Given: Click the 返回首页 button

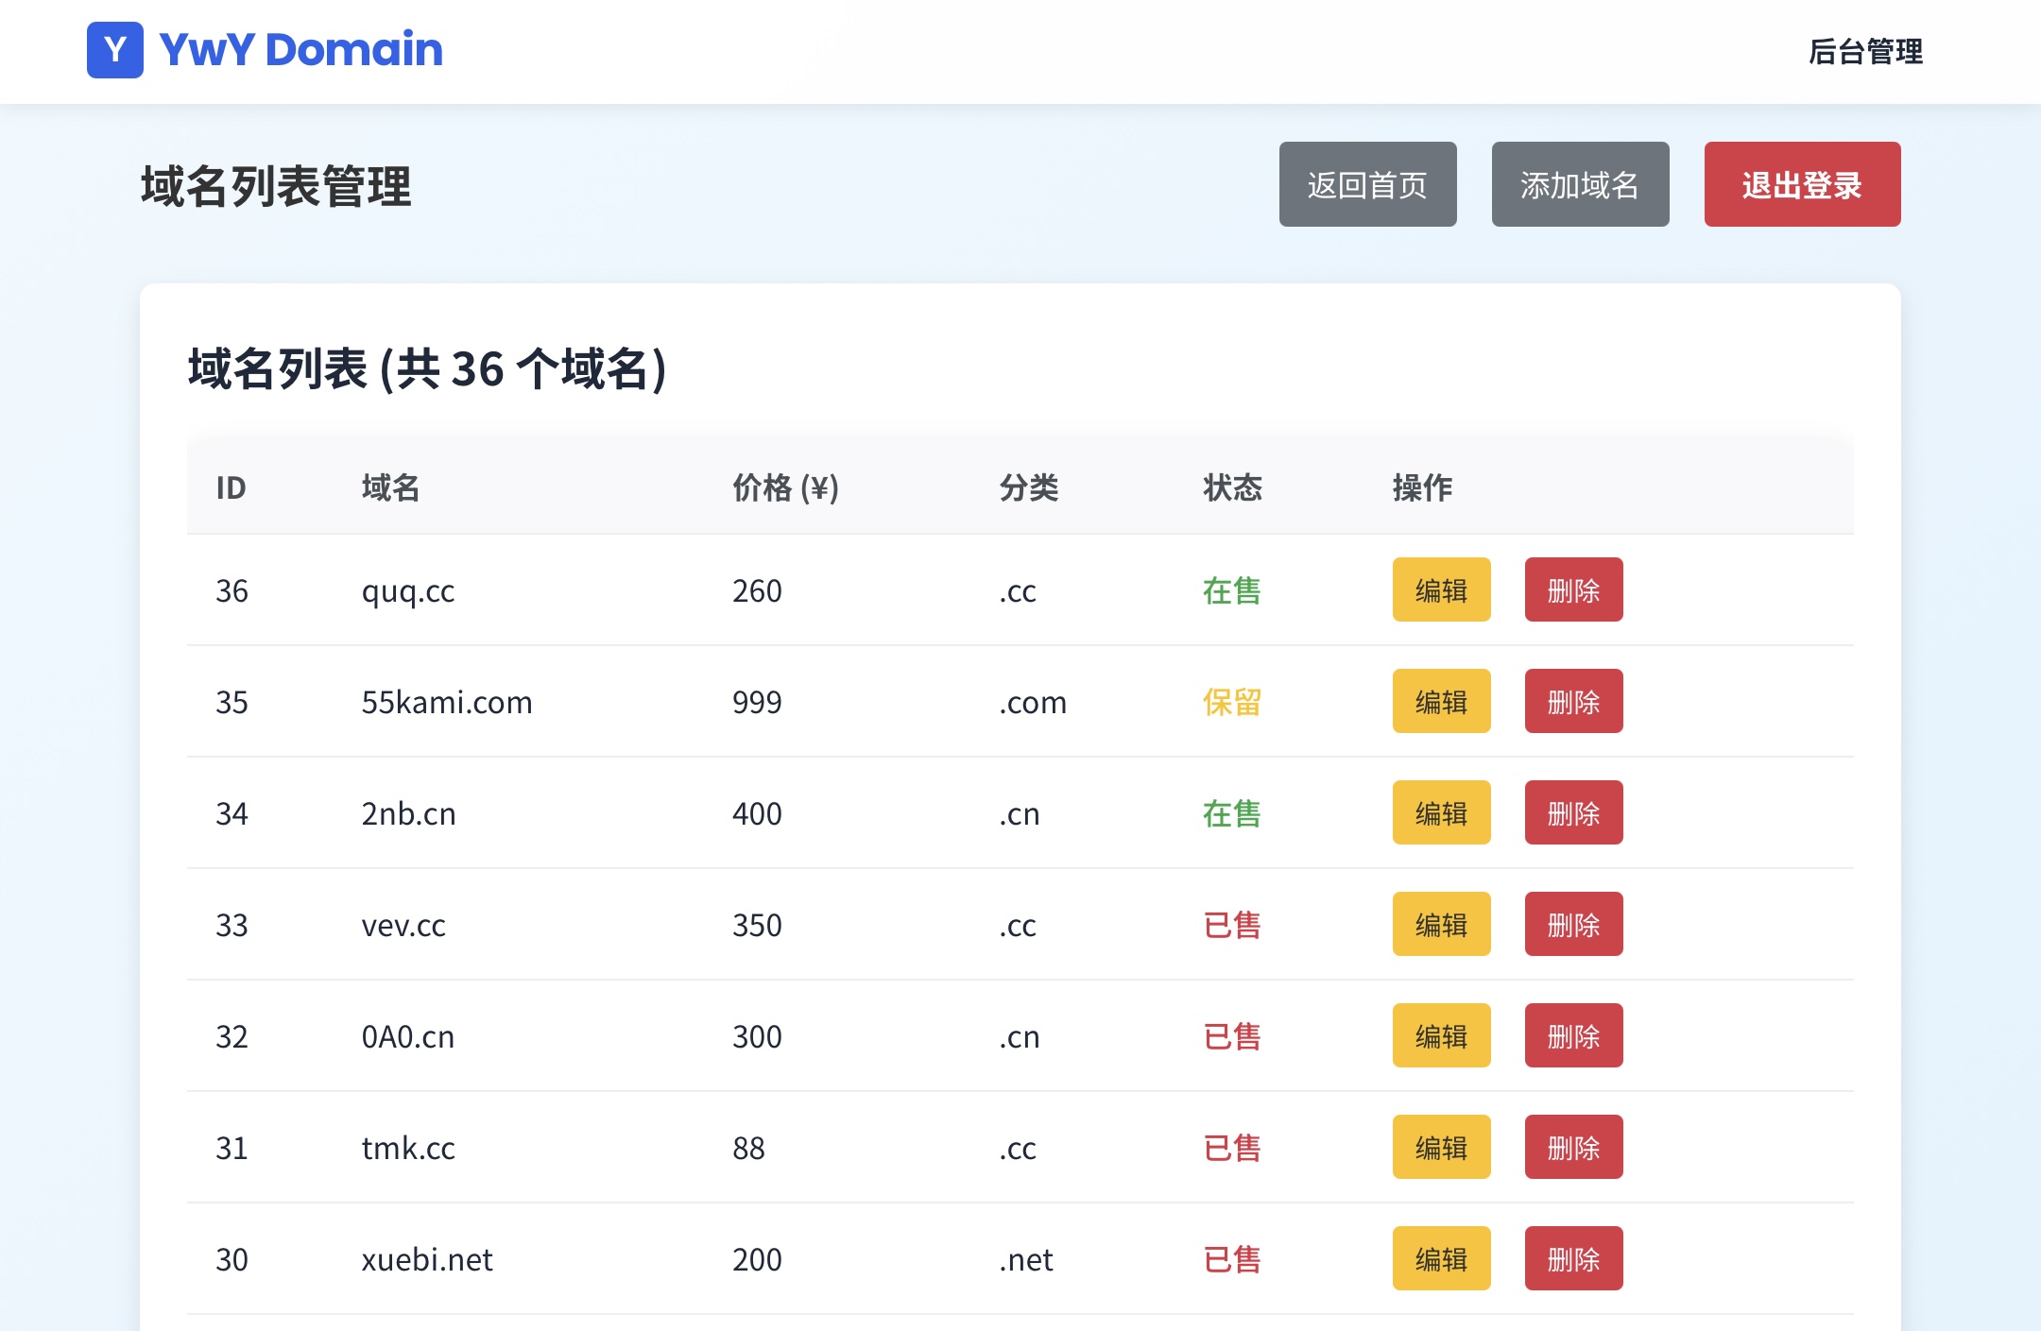Looking at the screenshot, I should pos(1367,184).
